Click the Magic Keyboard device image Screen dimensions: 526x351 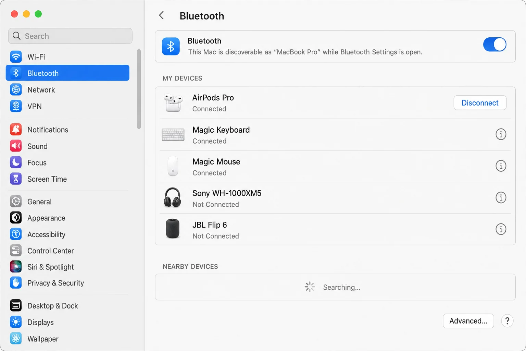click(173, 135)
